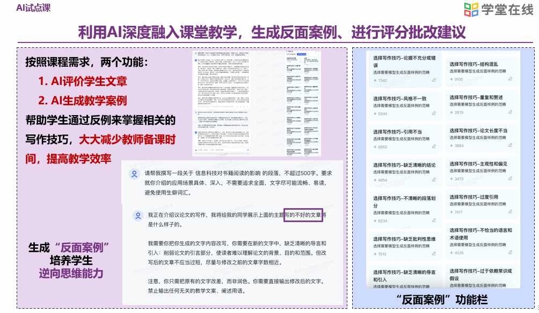Viewport: 539px width, 313px height.
Task: Click sparkle icon on 过度引用 card
Action: [x=451, y=212]
